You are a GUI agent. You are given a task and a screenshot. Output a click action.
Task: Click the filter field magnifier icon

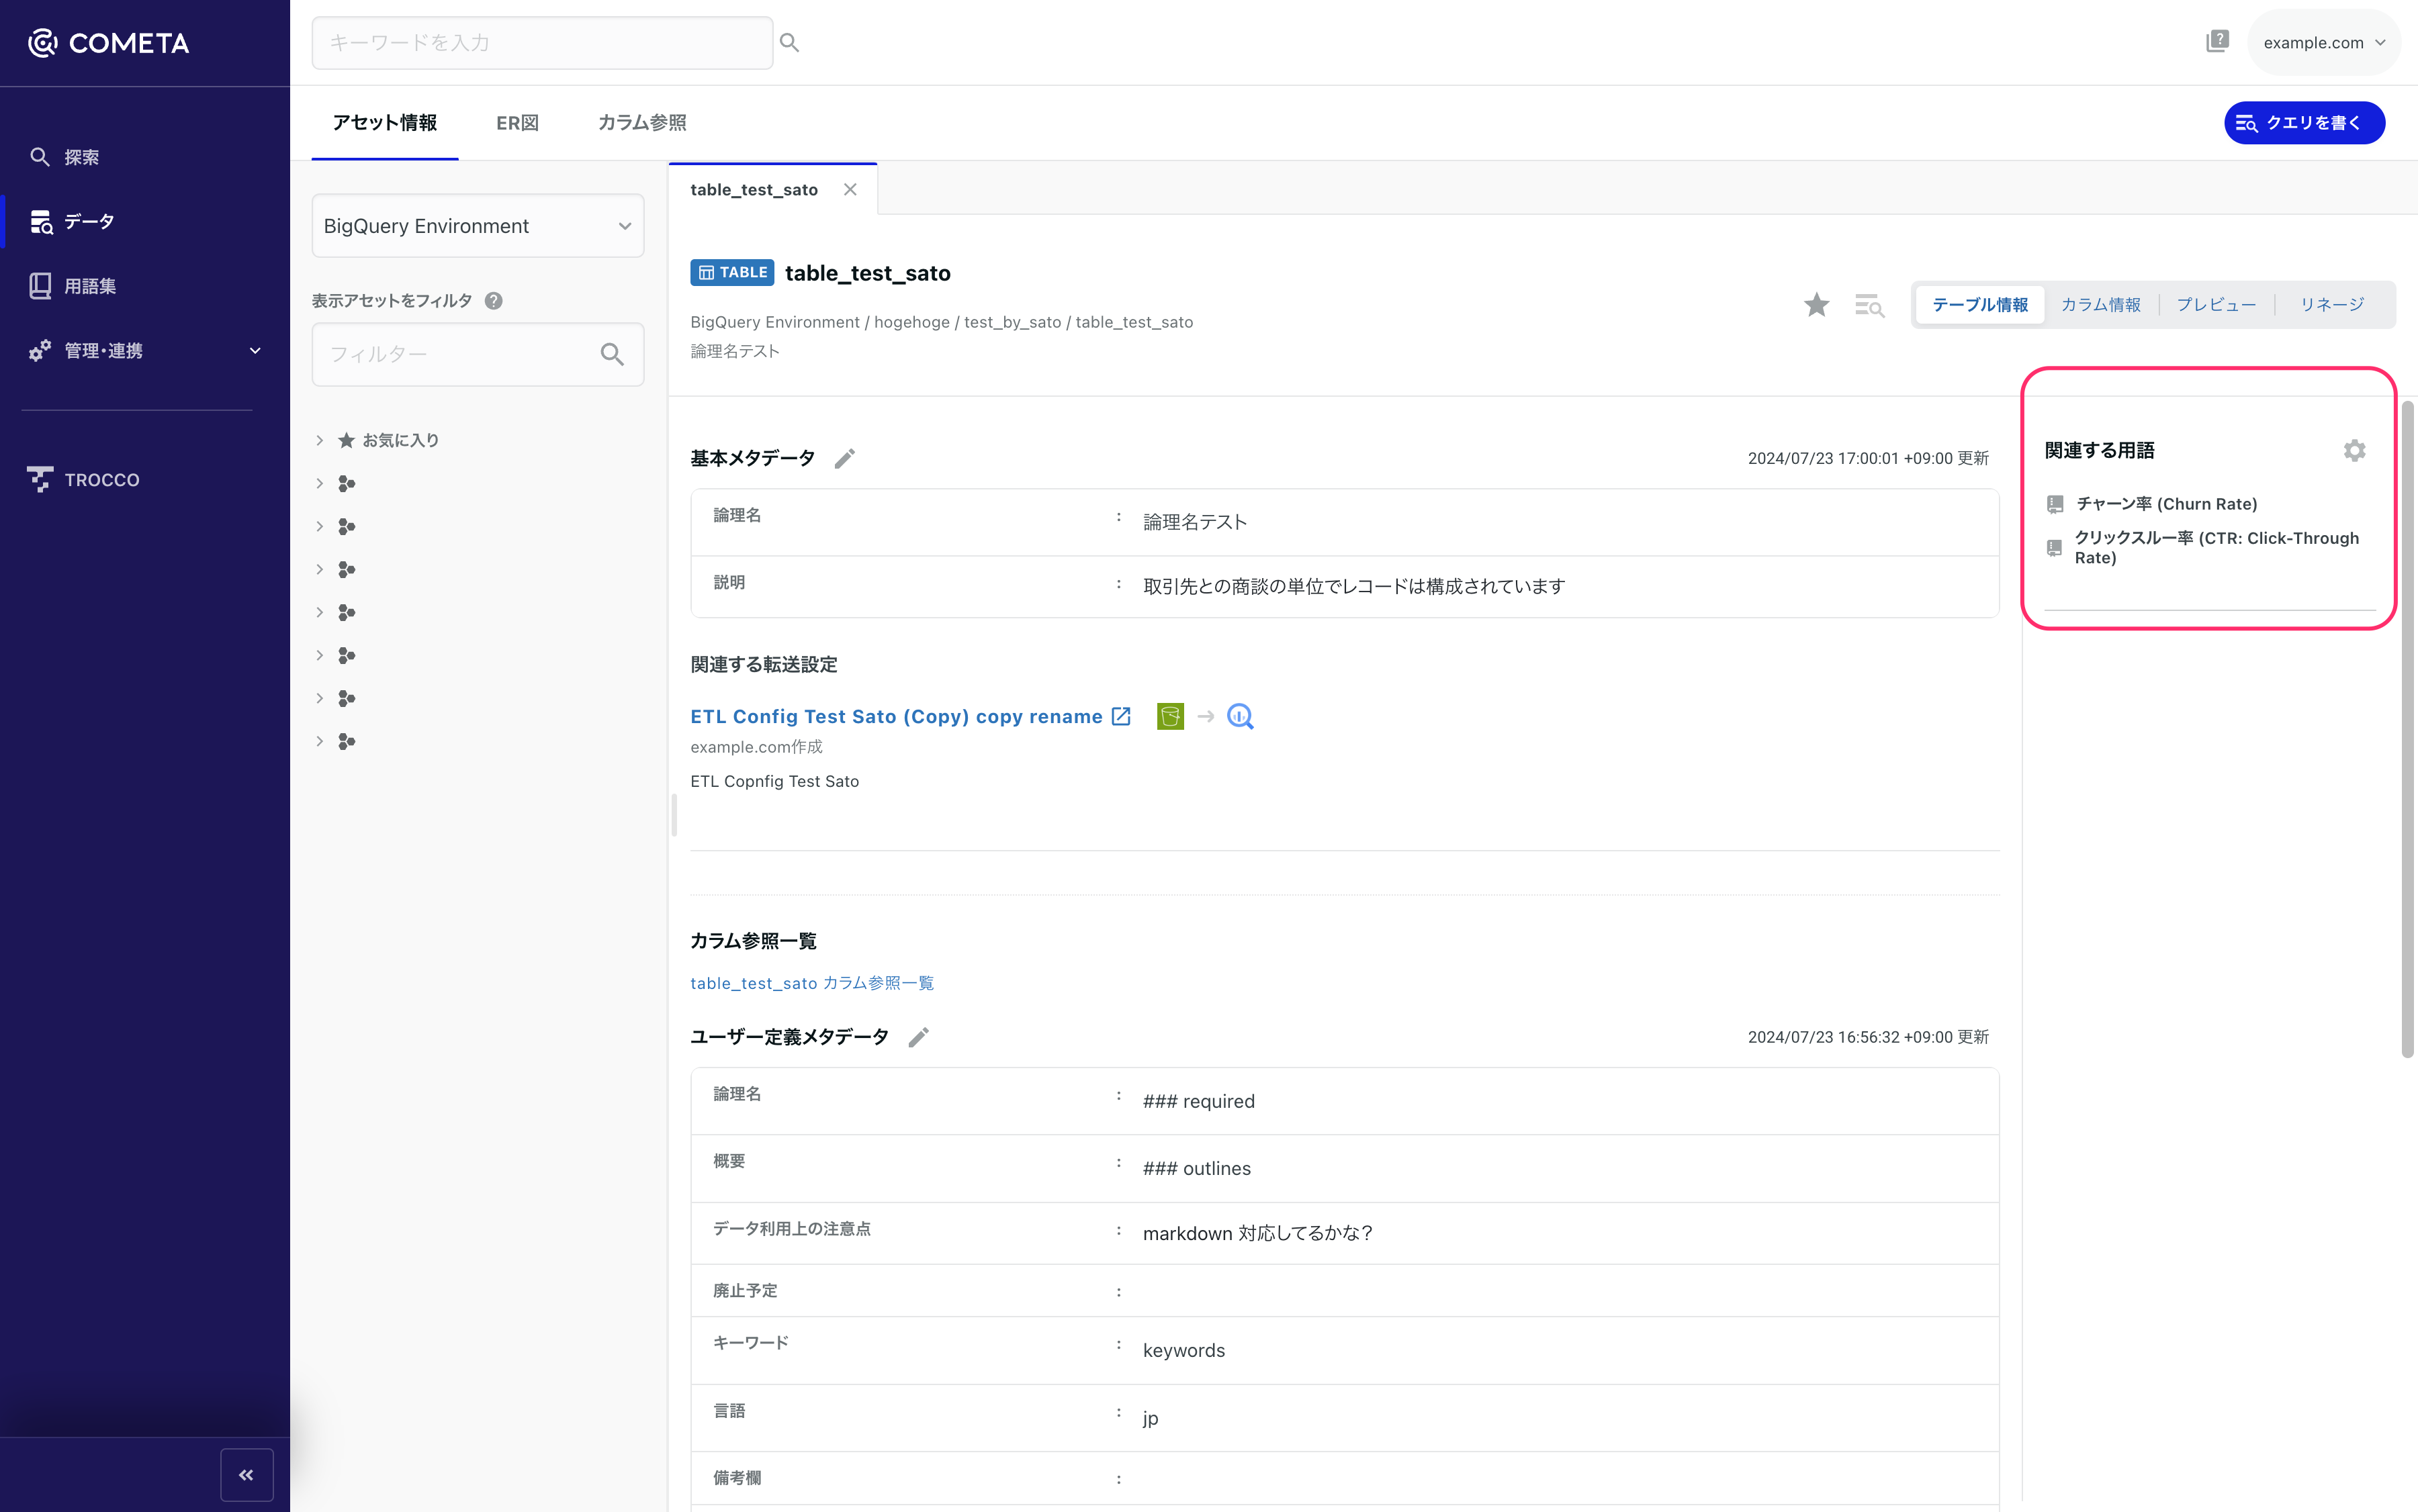[613, 354]
